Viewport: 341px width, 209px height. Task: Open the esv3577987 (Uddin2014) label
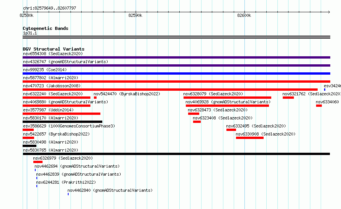(x=48, y=110)
